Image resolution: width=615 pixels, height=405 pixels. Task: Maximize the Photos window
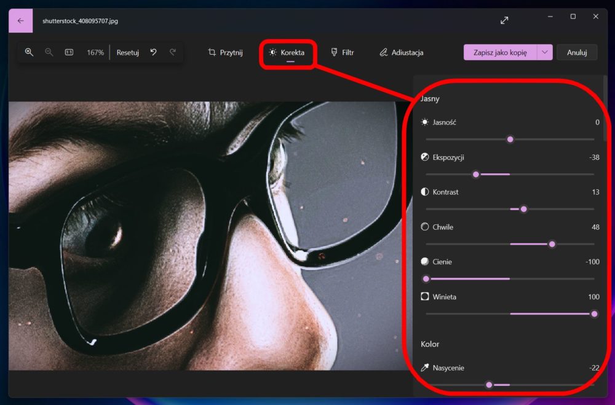point(573,17)
